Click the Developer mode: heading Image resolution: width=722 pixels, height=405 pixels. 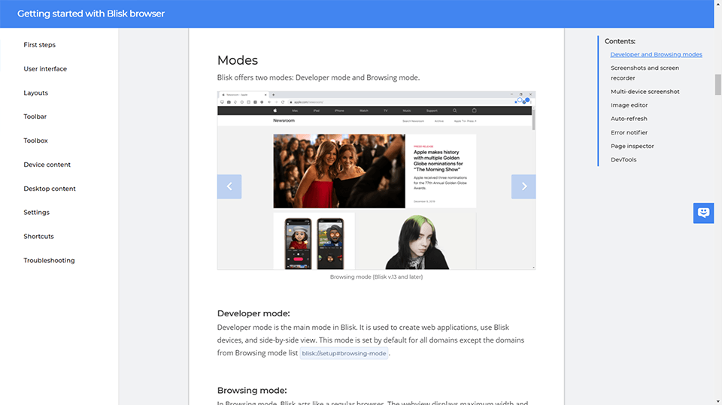253,313
